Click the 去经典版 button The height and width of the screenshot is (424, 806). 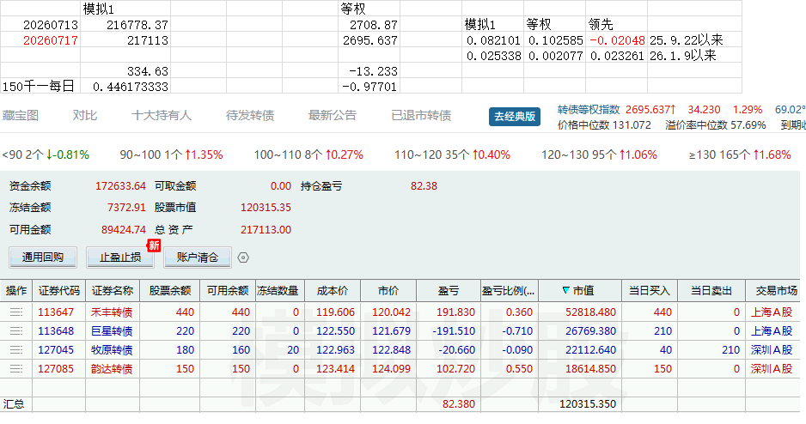pos(515,117)
